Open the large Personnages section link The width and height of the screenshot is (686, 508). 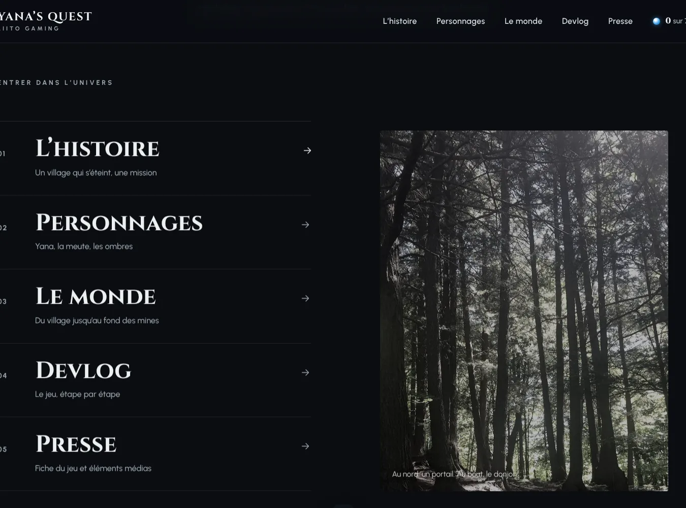pos(119,223)
